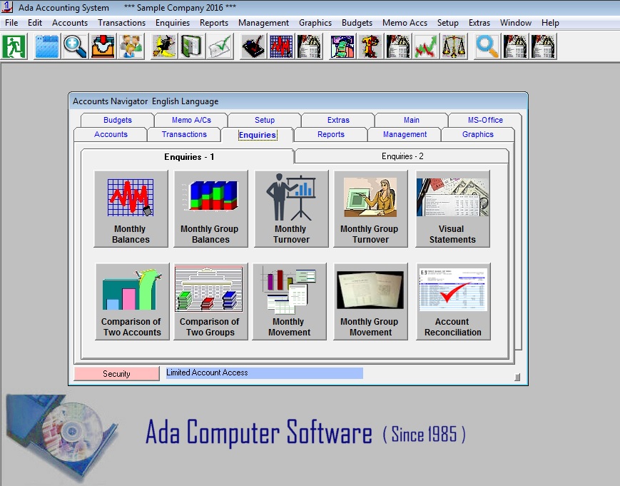This screenshot has height=486, width=620.
Task: Switch to the Budgets navigator tab
Action: tap(118, 120)
